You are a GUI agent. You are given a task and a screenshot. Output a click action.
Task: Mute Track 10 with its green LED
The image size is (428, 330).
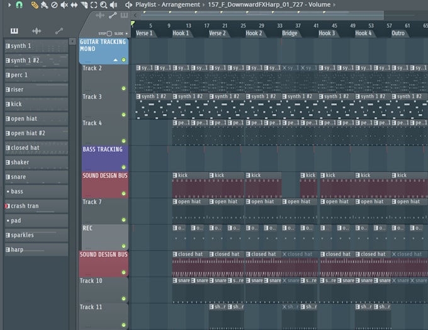tap(123, 299)
